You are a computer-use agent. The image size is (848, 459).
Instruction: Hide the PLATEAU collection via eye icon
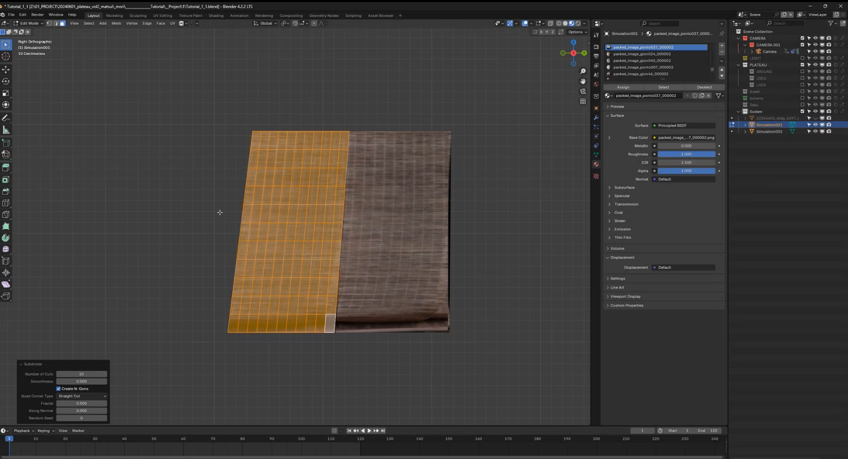(815, 65)
